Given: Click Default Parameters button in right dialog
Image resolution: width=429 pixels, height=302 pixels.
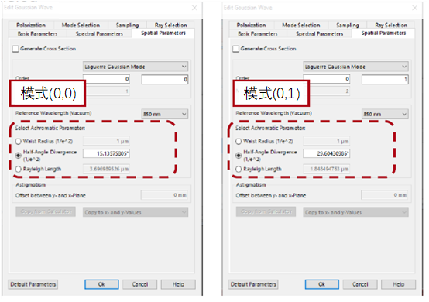Looking at the screenshot, I should coord(253,284).
